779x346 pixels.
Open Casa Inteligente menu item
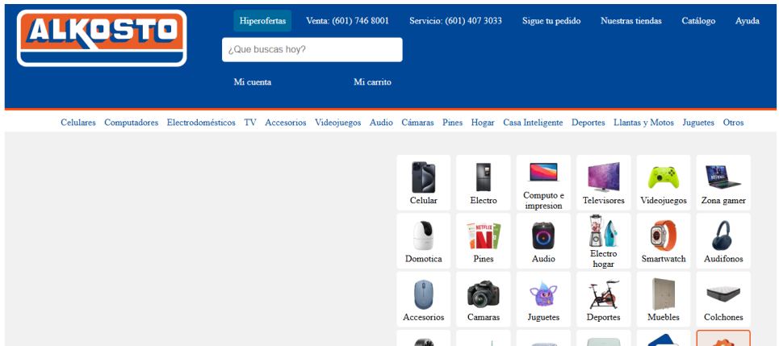[533, 123]
